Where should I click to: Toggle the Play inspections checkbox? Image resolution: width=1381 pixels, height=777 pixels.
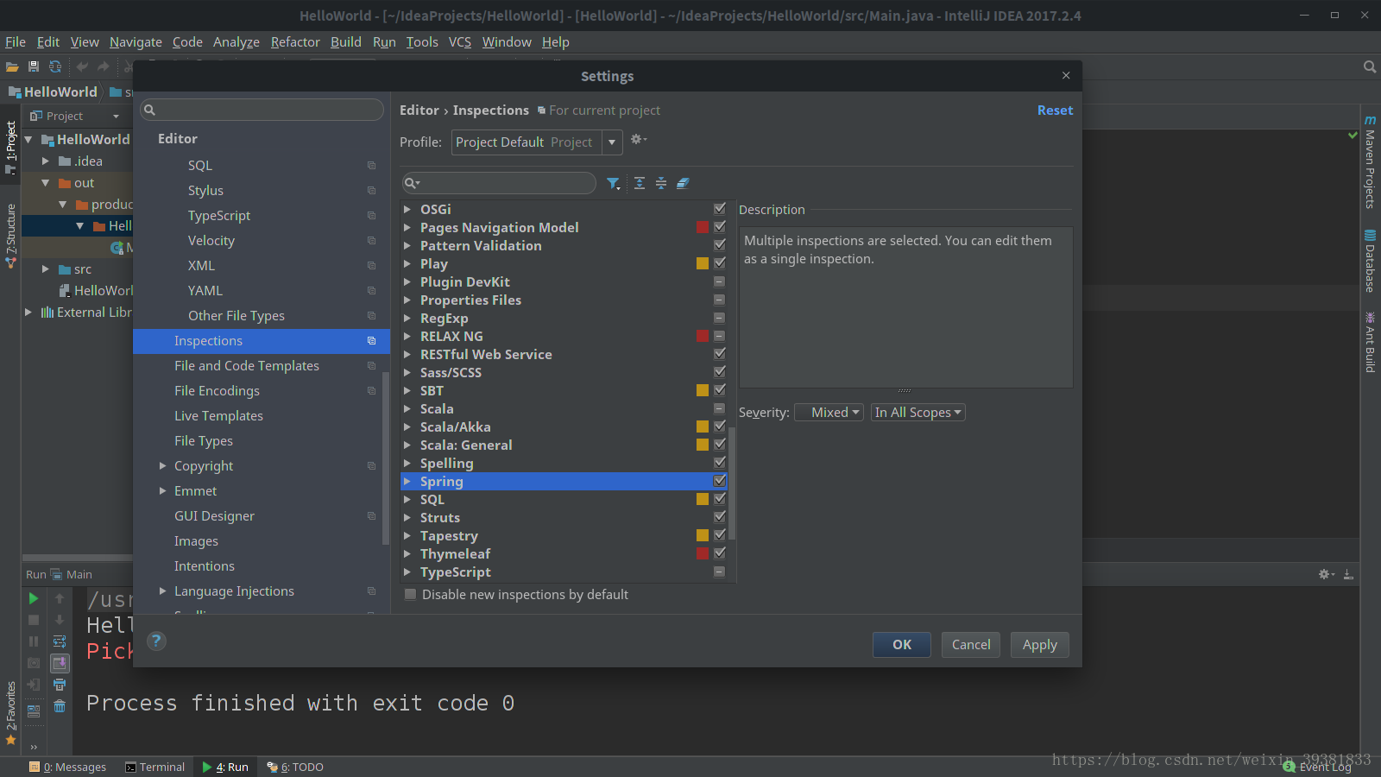click(x=720, y=263)
